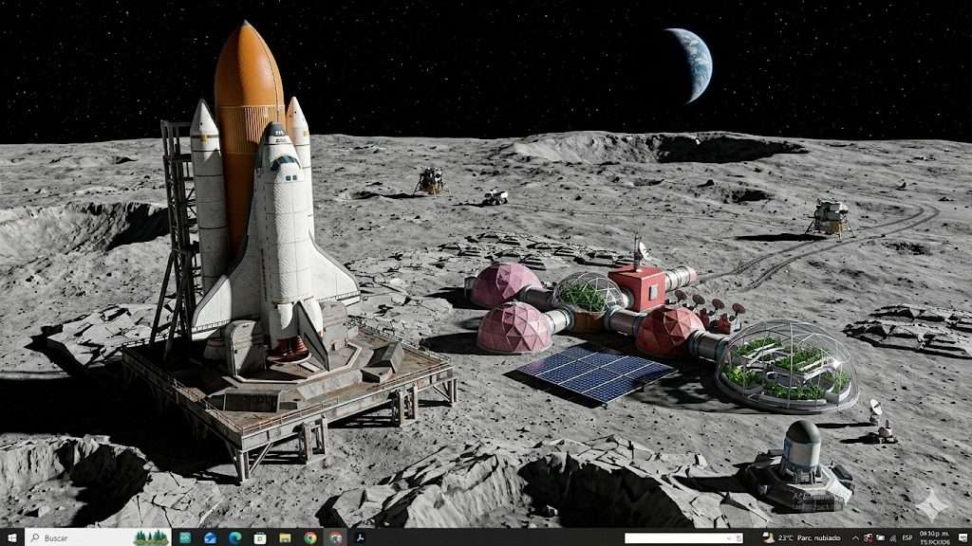Open the 23°C Parc. nublado weather widget
This screenshot has height=546, width=972.
(801, 537)
